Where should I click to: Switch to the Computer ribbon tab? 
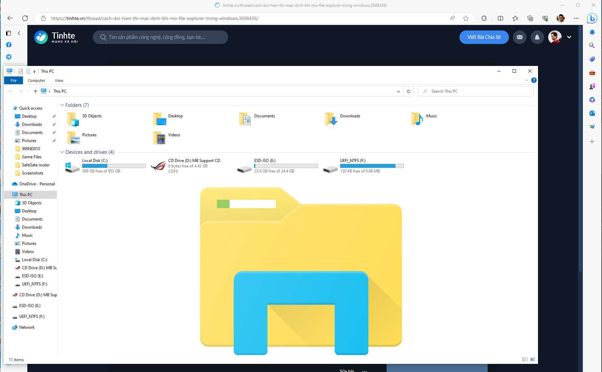click(36, 80)
